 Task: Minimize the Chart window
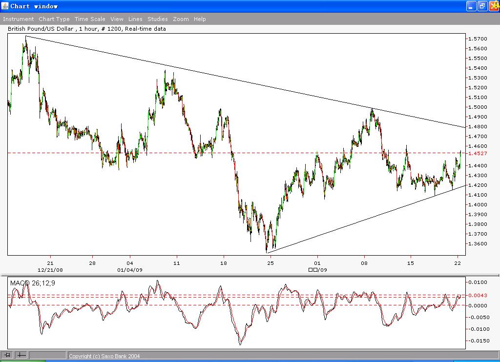471,6
